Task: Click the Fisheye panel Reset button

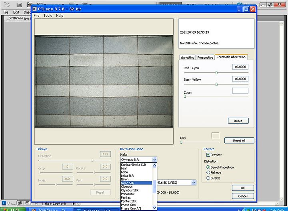Action: [x=100, y=193]
